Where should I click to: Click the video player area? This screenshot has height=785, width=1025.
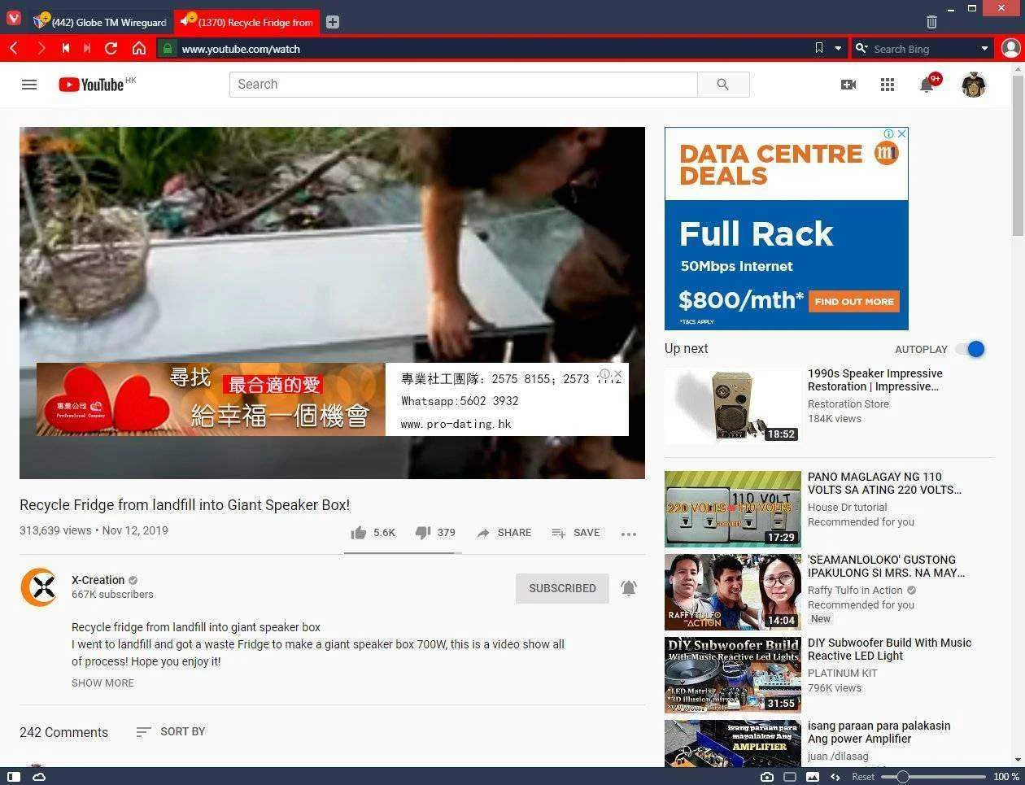[x=332, y=303]
